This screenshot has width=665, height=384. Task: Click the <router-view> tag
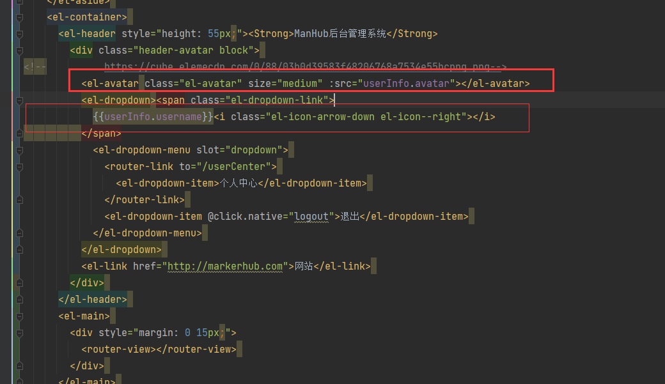click(x=119, y=349)
